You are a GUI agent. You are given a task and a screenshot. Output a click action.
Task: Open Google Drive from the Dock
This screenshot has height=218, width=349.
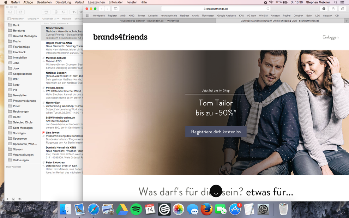tap(122, 209)
